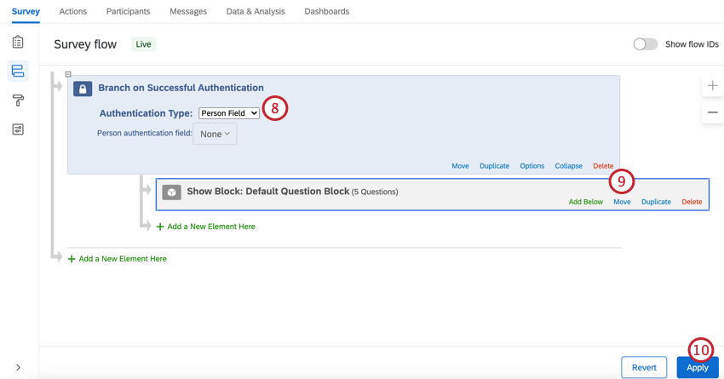Expand the left sidebar chevron
724x379 pixels.
click(x=18, y=368)
